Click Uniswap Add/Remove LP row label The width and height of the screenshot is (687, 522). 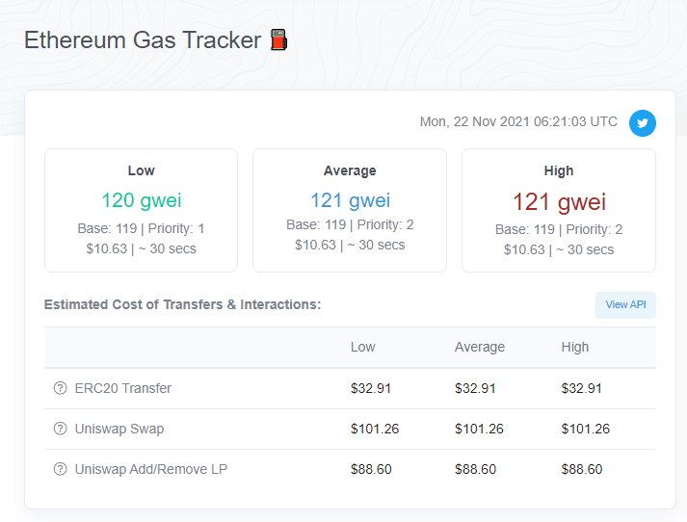point(151,469)
